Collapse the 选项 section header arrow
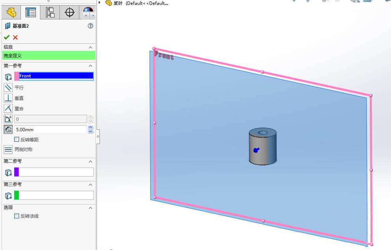The height and width of the screenshot is (250, 391). point(90,207)
